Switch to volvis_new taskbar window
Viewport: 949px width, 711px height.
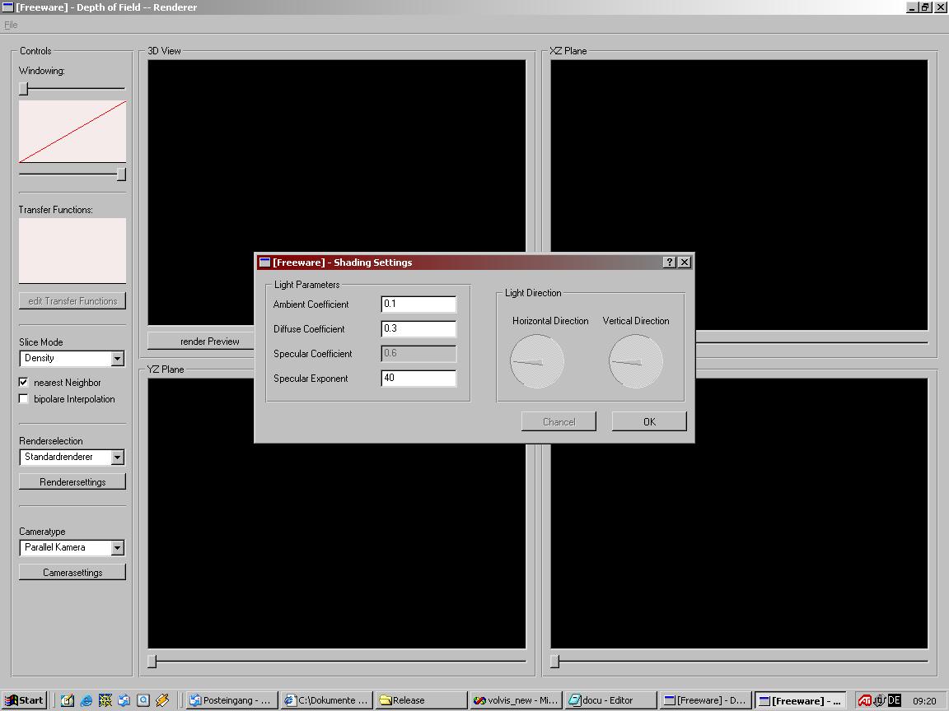[515, 700]
